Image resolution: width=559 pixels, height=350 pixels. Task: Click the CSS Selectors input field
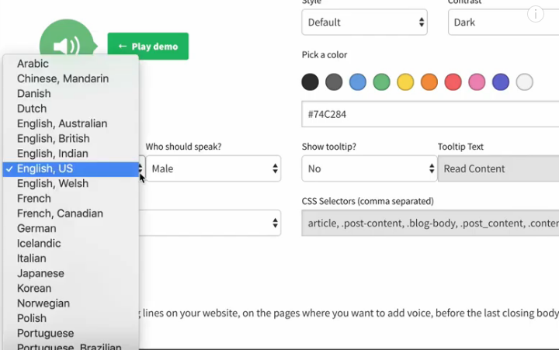[430, 224]
